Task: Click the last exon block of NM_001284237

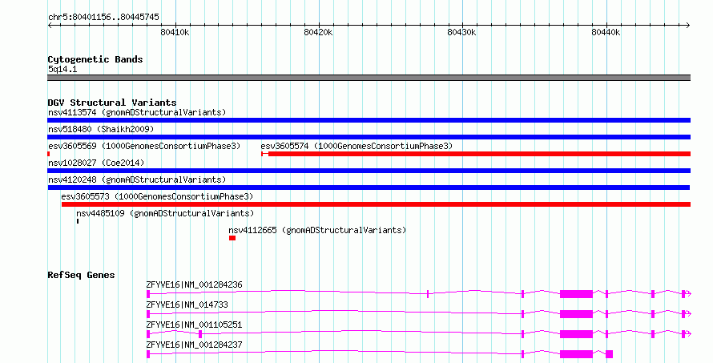Action: pyautogui.click(x=610, y=354)
